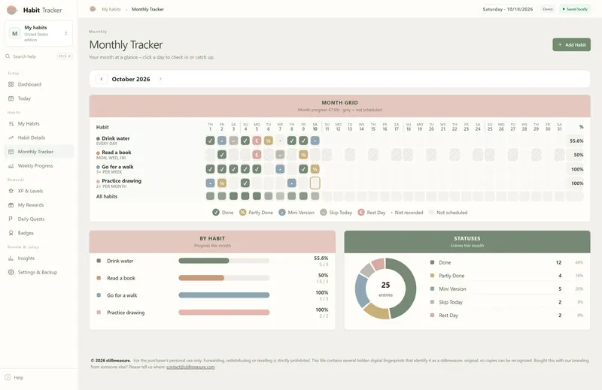Click the Rest Day row in Statuses
602x390 pixels.
[506, 315]
